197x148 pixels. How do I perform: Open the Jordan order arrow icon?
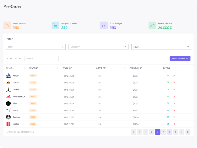(x=168, y=90)
